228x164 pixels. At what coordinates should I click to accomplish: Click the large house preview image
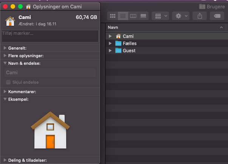click(50, 130)
